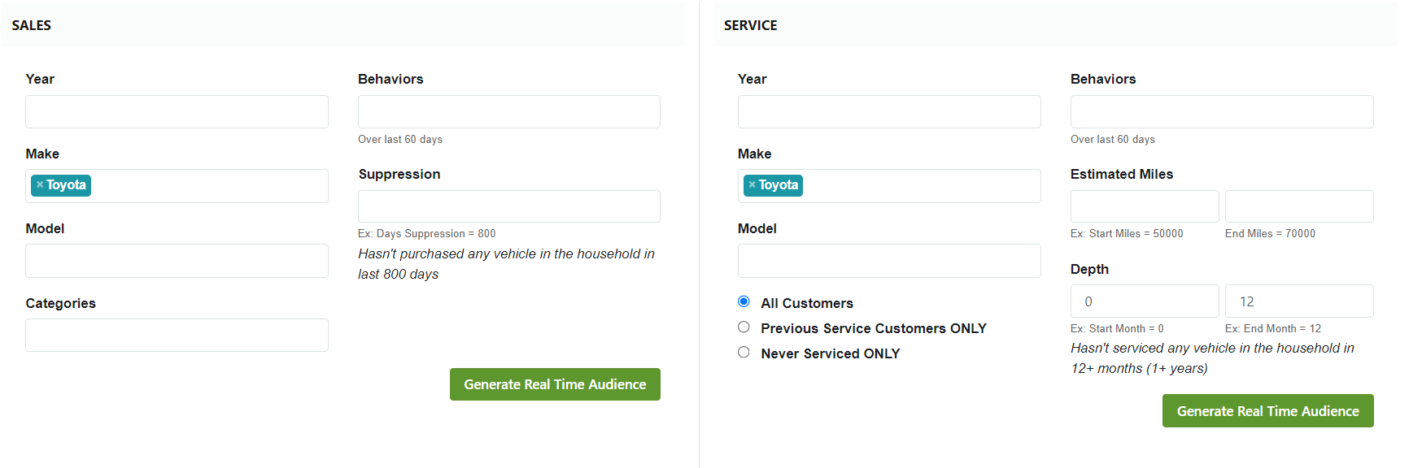This screenshot has height=468, width=1409.
Task: Click Generate Real Time Audience under Sales
Action: pos(555,384)
